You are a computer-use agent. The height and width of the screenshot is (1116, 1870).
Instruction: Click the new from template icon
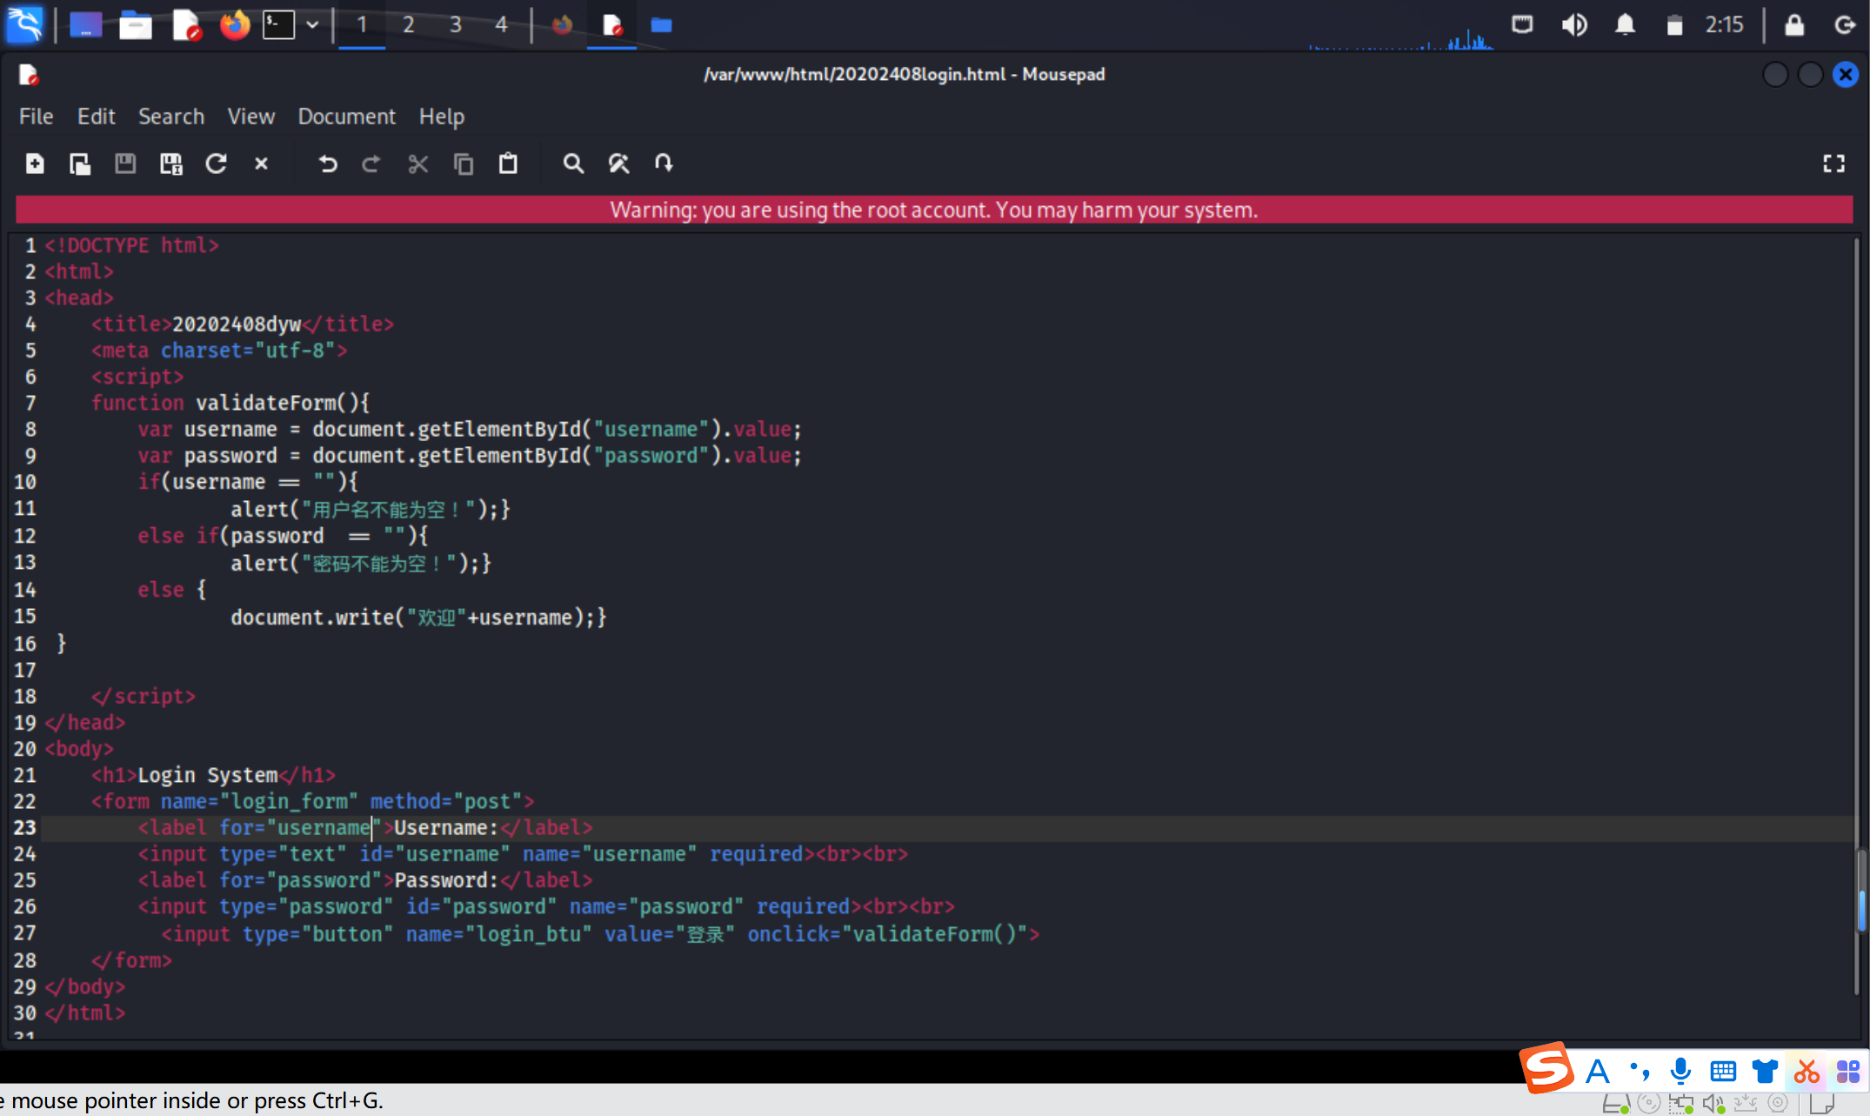pyautogui.click(x=80, y=164)
